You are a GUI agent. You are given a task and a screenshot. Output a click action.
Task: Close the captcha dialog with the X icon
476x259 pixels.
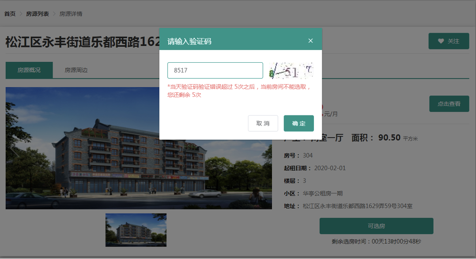(x=310, y=41)
